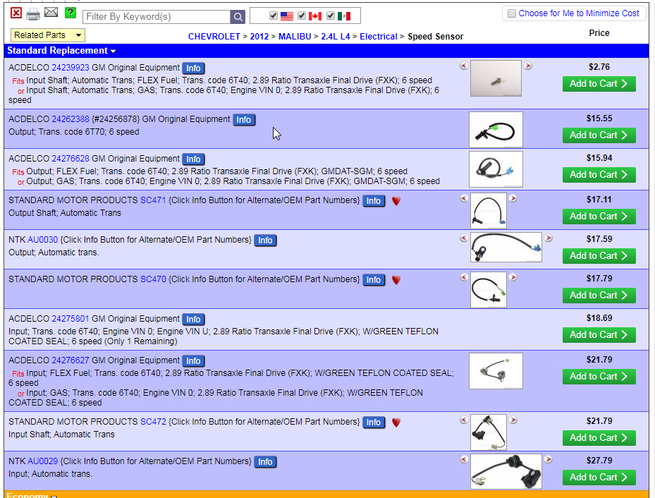Show next image for ACDELCO 24239923
Screen dimensions: 655x498
click(528, 66)
